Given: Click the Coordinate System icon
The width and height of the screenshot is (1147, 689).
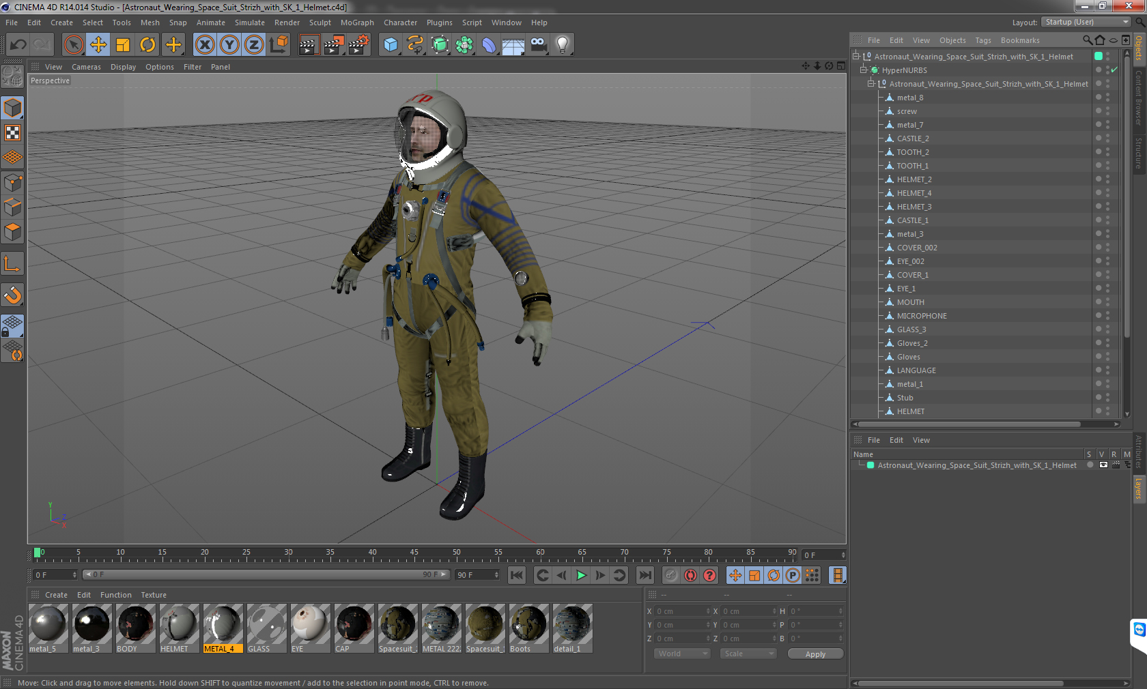Looking at the screenshot, I should 279,45.
